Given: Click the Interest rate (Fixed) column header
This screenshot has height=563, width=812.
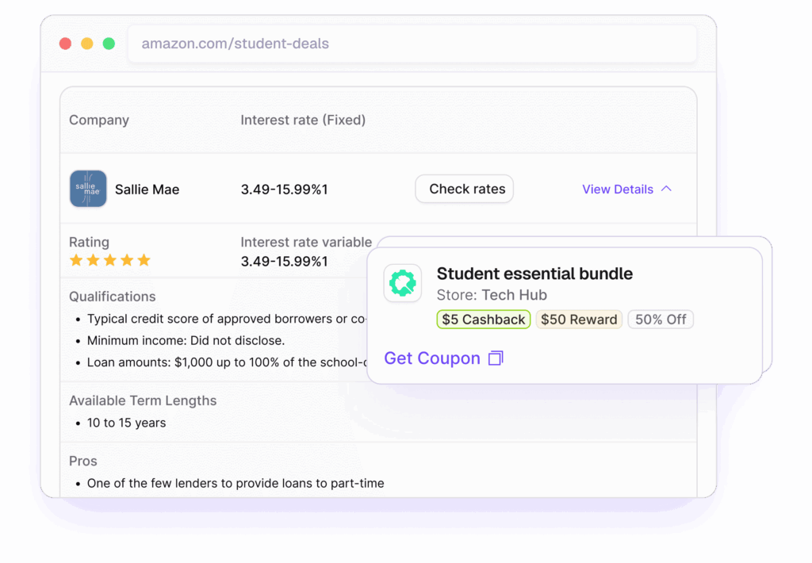Looking at the screenshot, I should point(303,121).
